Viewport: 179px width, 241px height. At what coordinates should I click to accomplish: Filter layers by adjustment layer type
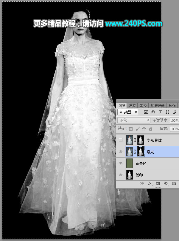(153, 112)
